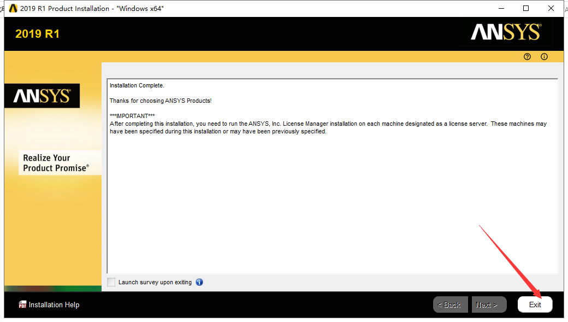Click the 2019 R1 version label
Image resolution: width=568 pixels, height=322 pixels.
click(x=37, y=34)
